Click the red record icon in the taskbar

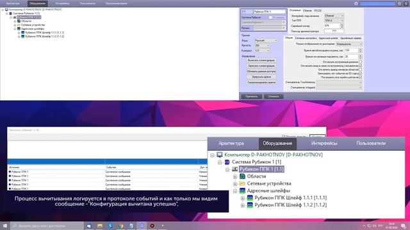point(152,226)
